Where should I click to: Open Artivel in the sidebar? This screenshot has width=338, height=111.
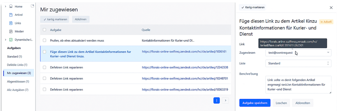(19, 15)
